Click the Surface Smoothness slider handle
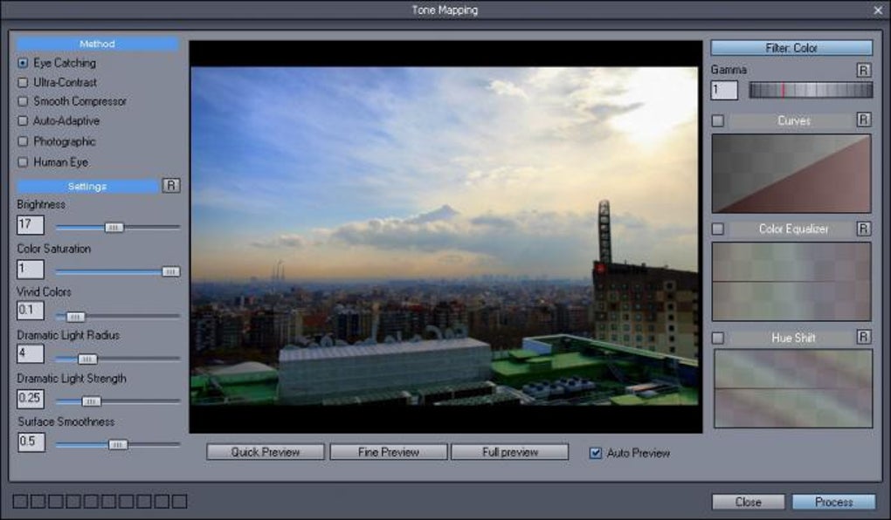The height and width of the screenshot is (520, 891). coord(118,444)
